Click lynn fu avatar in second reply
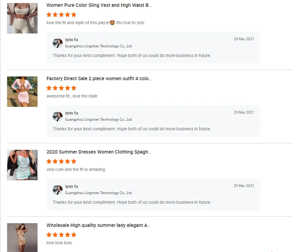 58,116
